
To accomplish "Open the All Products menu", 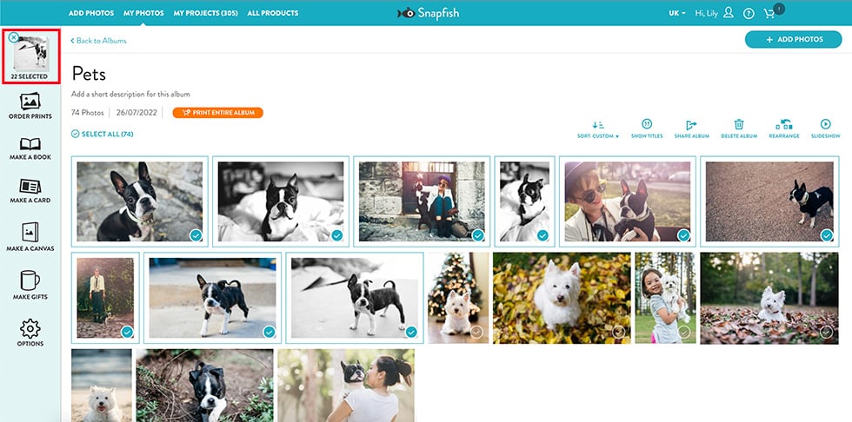I will pyautogui.click(x=273, y=13).
